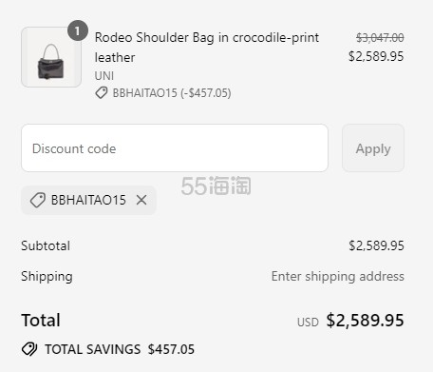Image resolution: width=433 pixels, height=372 pixels.
Task: Click the bold Total amount $2,589.95
Action: (x=365, y=320)
